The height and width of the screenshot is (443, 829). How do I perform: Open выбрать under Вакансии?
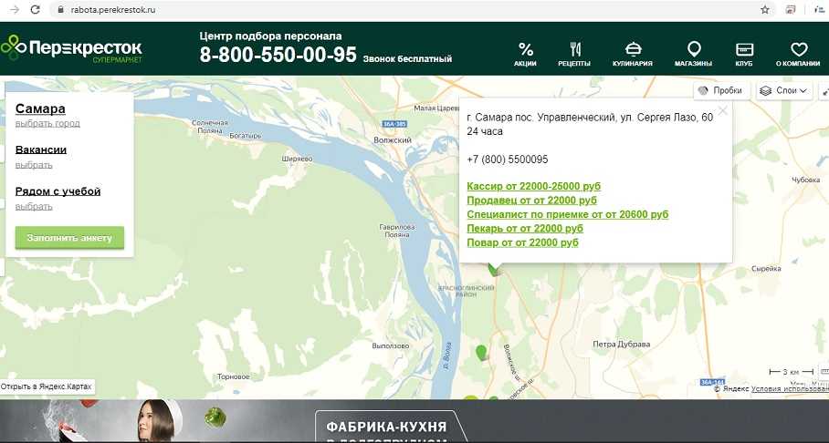pyautogui.click(x=34, y=165)
